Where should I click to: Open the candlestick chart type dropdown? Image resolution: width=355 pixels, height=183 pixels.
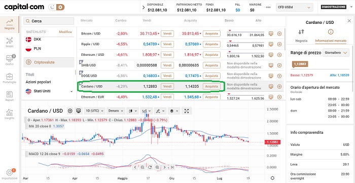133,111
